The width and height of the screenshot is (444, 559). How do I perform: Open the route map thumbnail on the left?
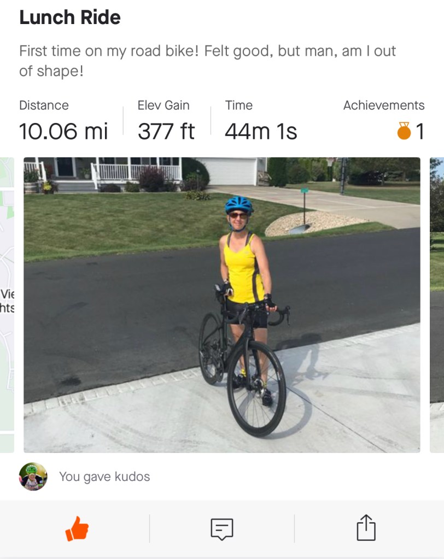coord(7,305)
